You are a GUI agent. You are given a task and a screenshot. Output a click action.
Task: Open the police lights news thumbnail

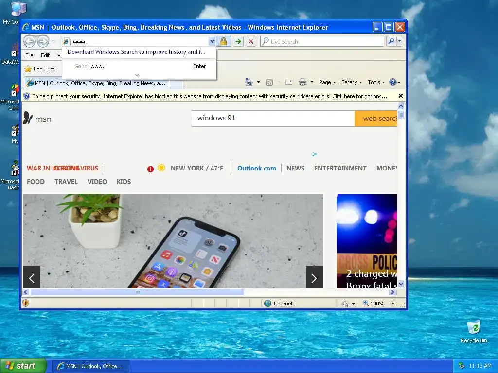367,241
